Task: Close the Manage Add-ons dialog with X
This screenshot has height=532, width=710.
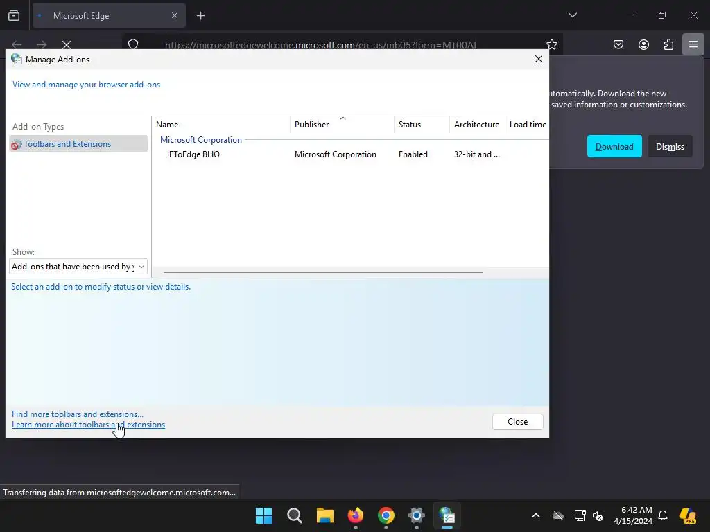Action: tap(538, 60)
